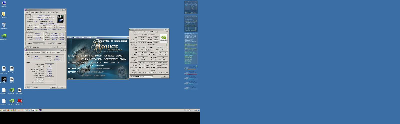Click Take Screenshot in Heaven app
Image resolution: width=400 pixels, height=124 pixels.
click(97, 68)
